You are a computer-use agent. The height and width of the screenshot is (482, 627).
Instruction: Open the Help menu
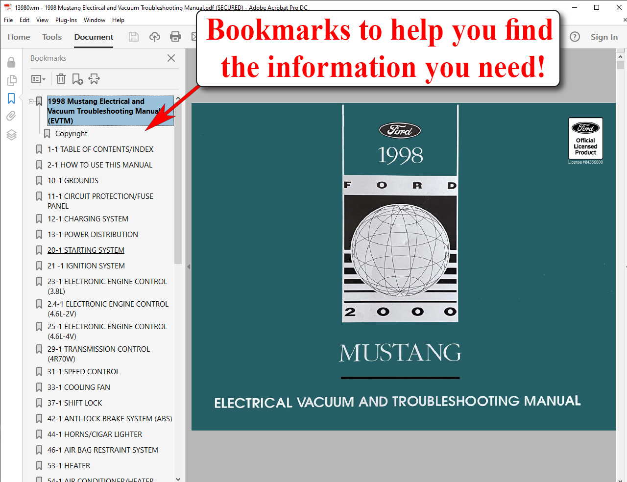[118, 20]
